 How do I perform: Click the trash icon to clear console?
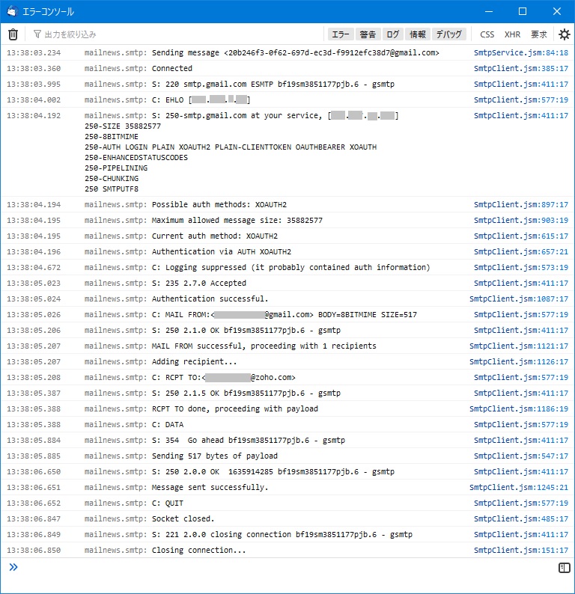13,34
